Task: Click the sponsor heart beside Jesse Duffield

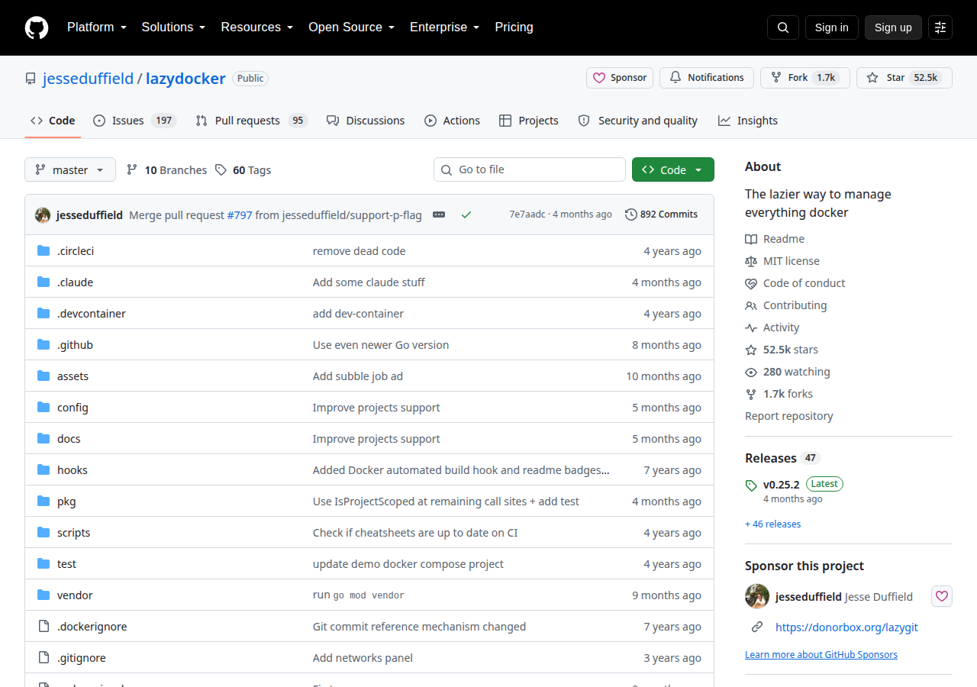Action: click(942, 596)
